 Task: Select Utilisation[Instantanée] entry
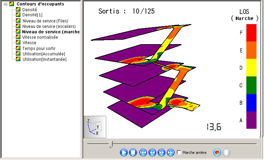pyautogui.click(x=44, y=59)
